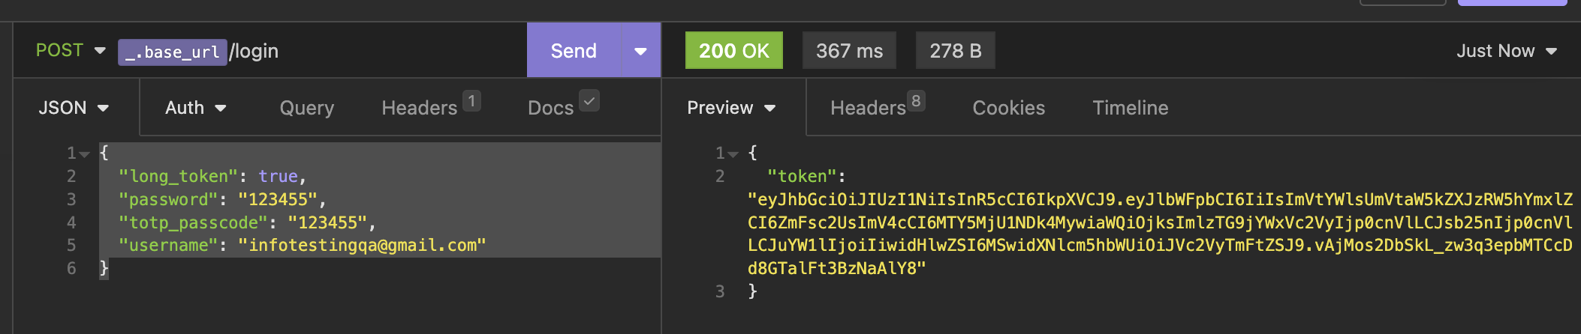The width and height of the screenshot is (1581, 334).
Task: Click the Send request button
Action: (574, 51)
